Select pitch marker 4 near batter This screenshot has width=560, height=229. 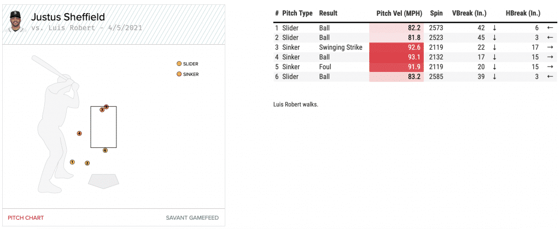(79, 133)
